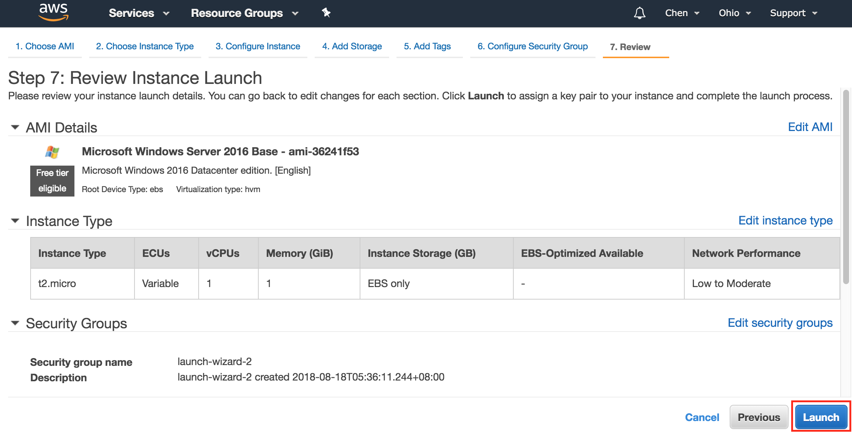Click the Edit security groups link
The width and height of the screenshot is (852, 435).
tap(780, 323)
